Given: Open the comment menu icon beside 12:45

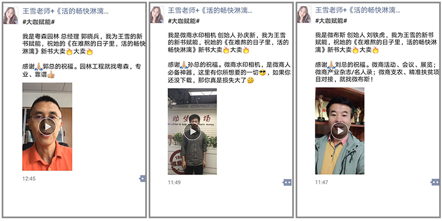Looking at the screenshot, I should click(x=143, y=178).
